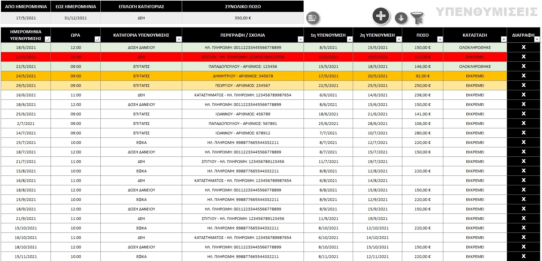
Task: Click 1st reminder date 7/7/2021
Action: click(328, 133)
